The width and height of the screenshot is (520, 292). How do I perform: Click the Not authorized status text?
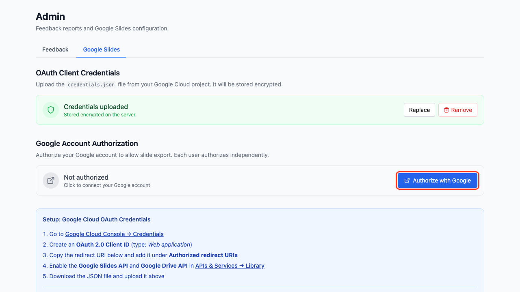(86, 177)
